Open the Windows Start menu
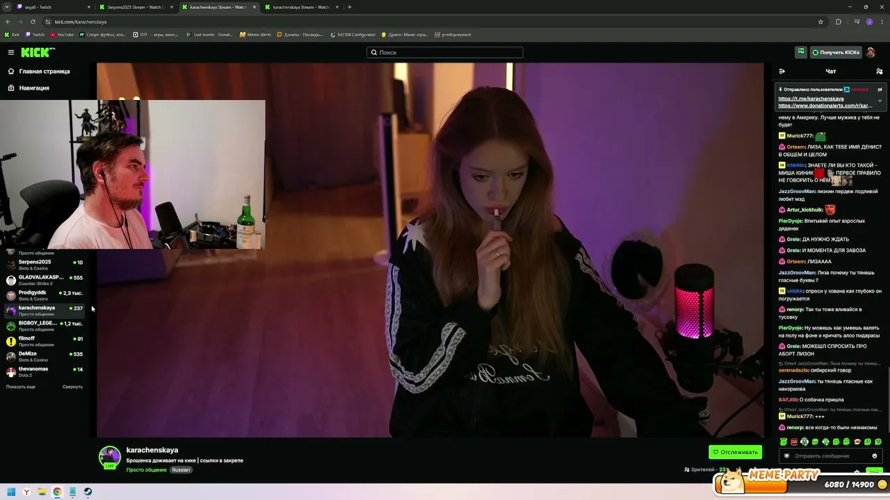 [11, 492]
